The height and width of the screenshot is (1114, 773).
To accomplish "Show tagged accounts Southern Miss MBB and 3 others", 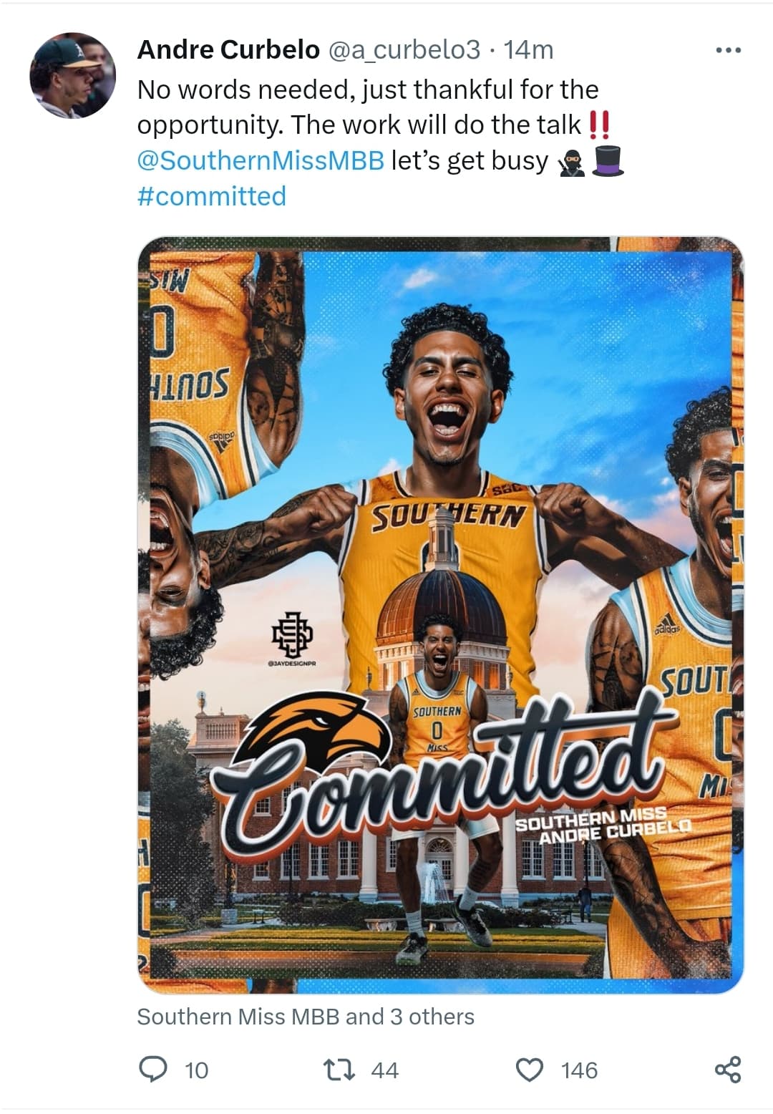I will [306, 1017].
